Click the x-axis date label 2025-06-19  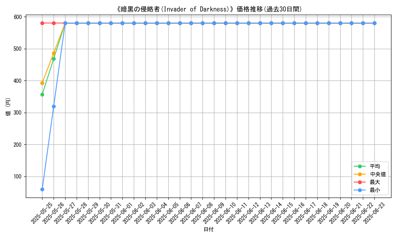pos(328,213)
